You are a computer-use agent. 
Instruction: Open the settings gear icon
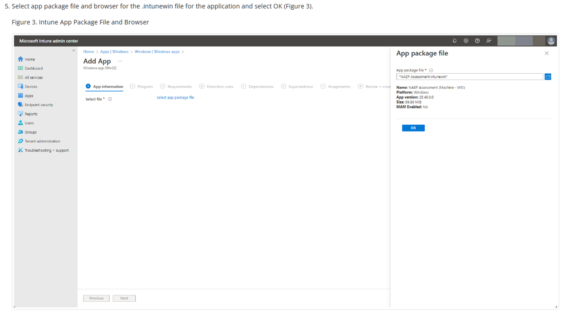(x=466, y=41)
